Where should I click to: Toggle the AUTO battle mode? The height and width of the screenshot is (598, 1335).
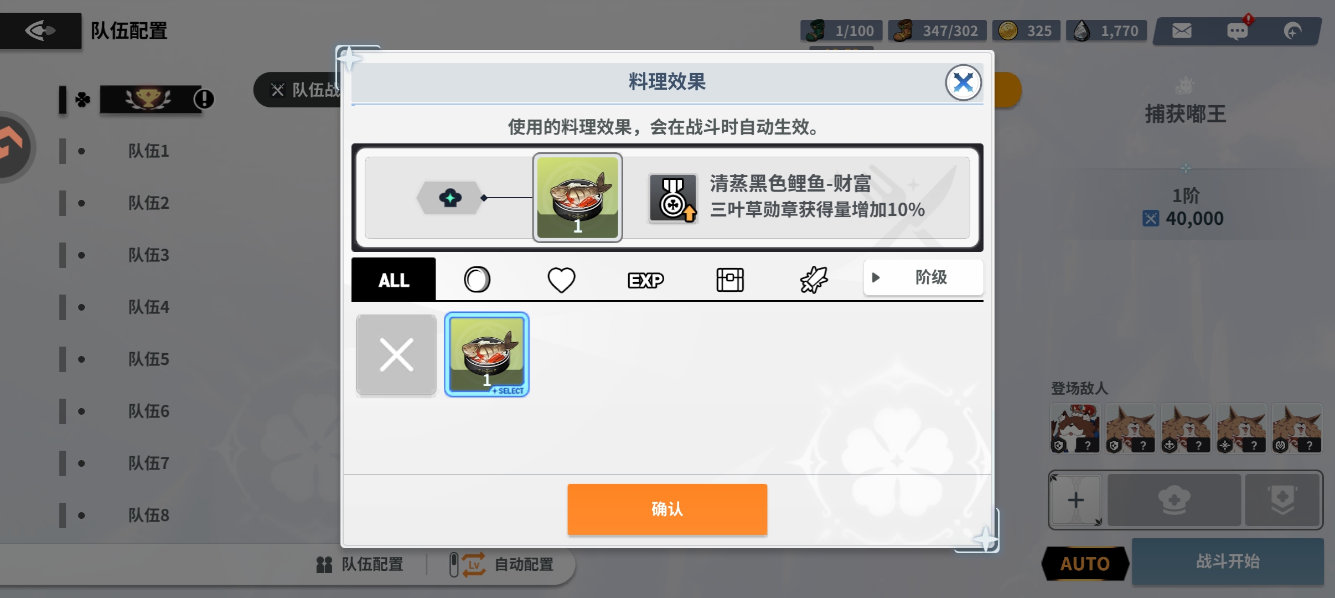(1085, 564)
